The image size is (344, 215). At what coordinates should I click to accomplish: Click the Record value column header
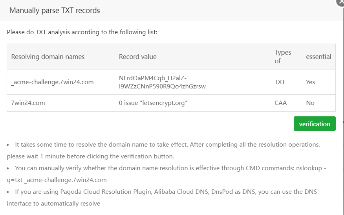(137, 57)
